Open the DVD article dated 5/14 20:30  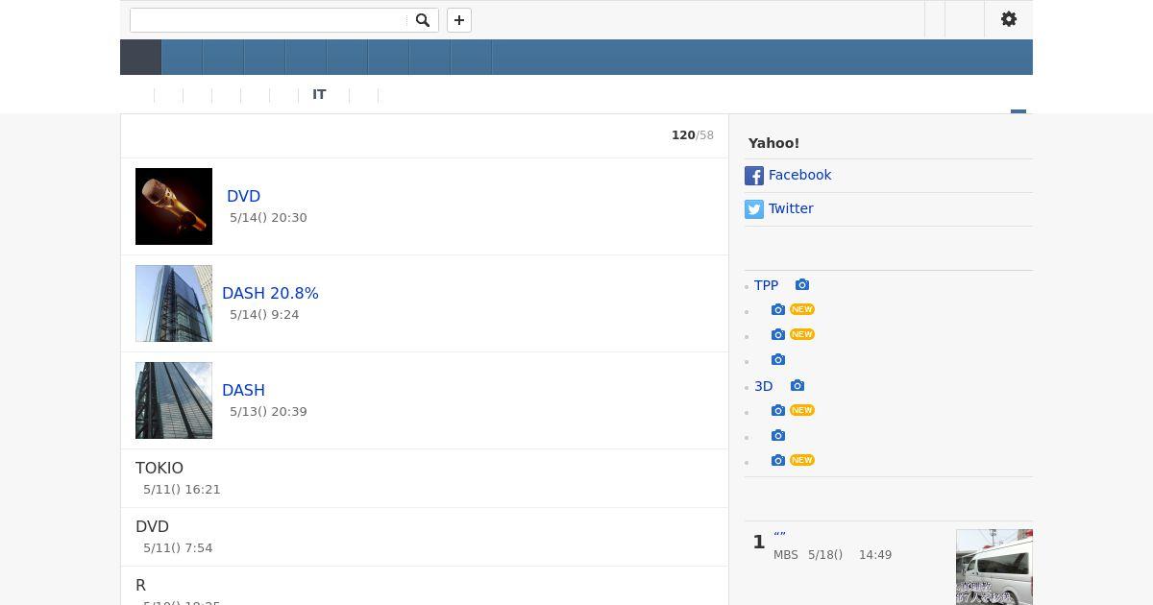(x=244, y=196)
